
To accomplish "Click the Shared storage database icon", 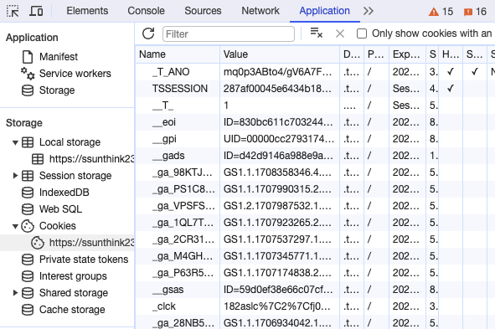I will (28, 293).
